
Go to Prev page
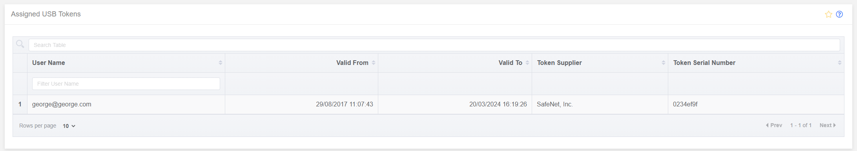[774, 125]
